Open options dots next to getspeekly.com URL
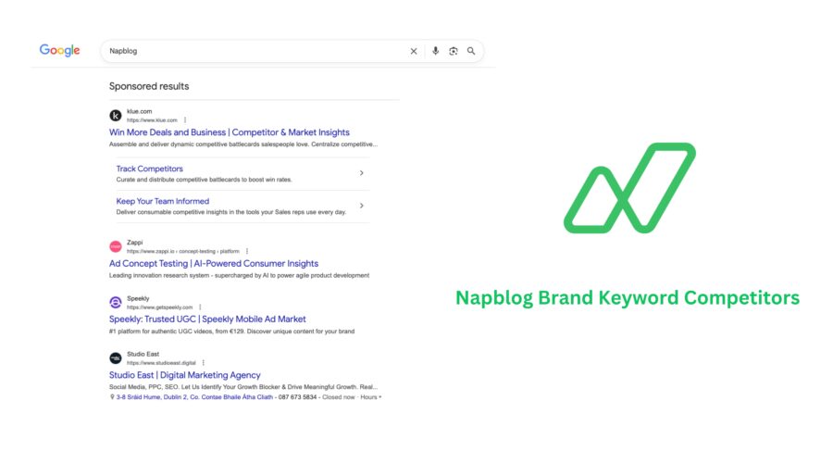Screen dimensions: 833x463 point(200,307)
